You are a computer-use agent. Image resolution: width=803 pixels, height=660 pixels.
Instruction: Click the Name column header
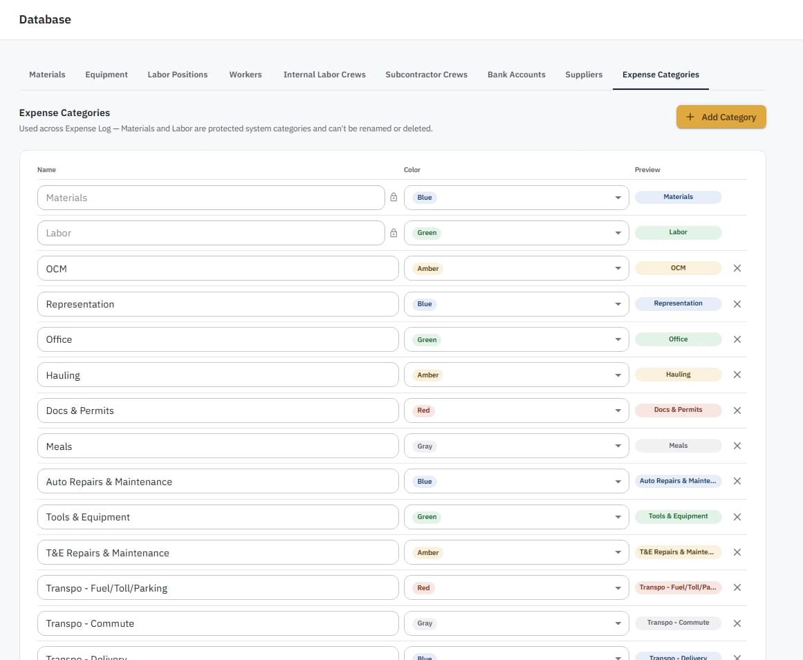(46, 170)
